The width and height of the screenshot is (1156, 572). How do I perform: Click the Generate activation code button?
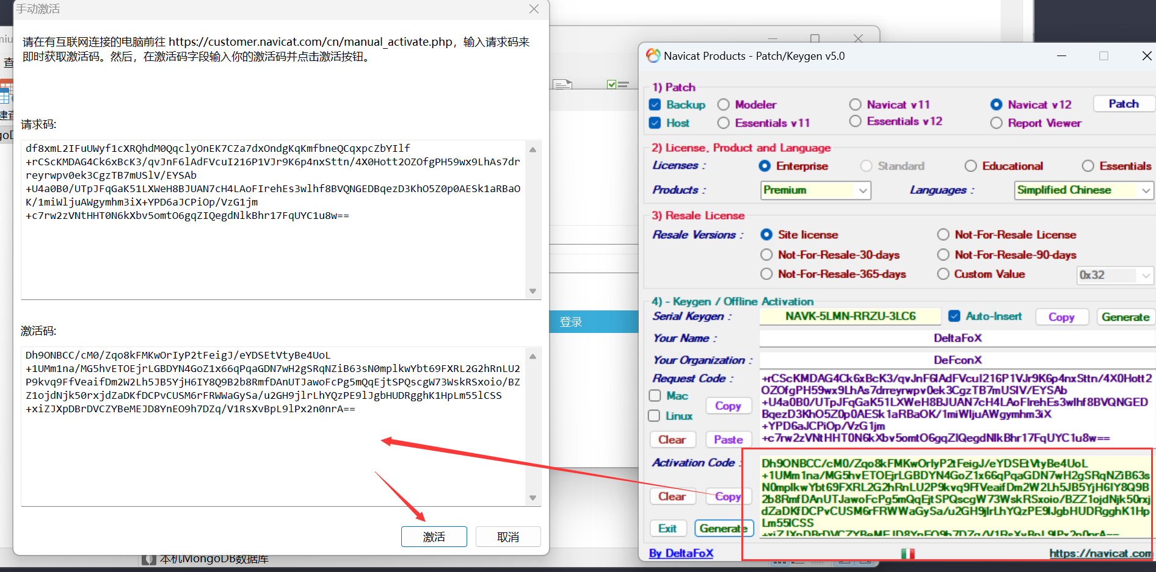(x=723, y=528)
